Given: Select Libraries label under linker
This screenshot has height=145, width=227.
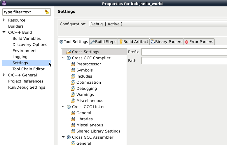Looking at the screenshot, I should (x=85, y=119).
